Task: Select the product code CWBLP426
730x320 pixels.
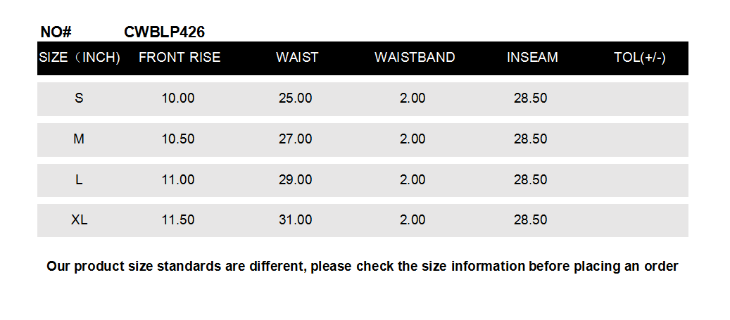Action: pyautogui.click(x=164, y=32)
